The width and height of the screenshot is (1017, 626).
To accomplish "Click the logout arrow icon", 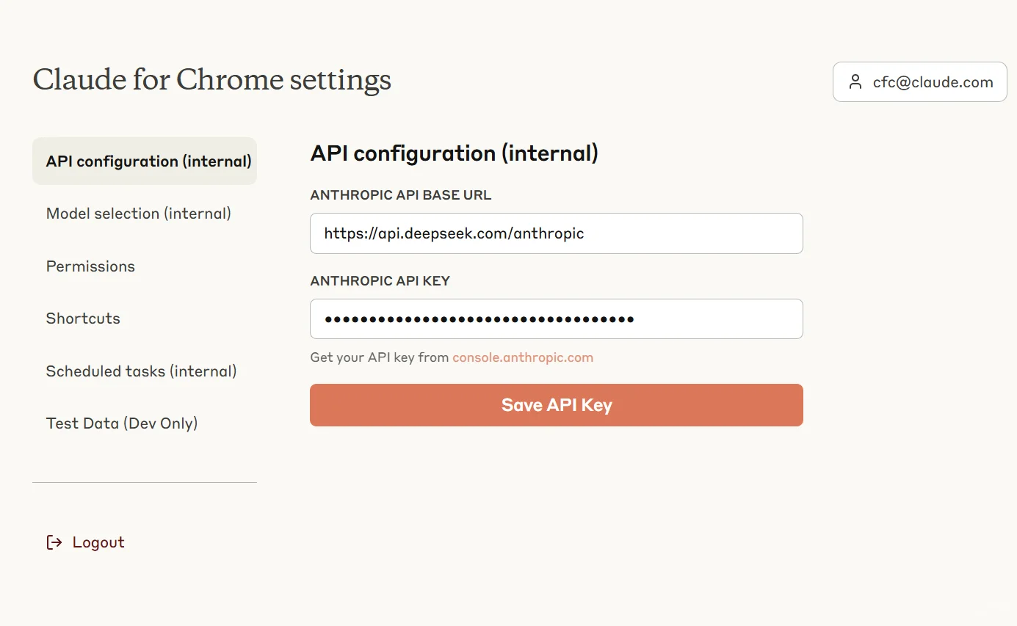I will point(54,542).
